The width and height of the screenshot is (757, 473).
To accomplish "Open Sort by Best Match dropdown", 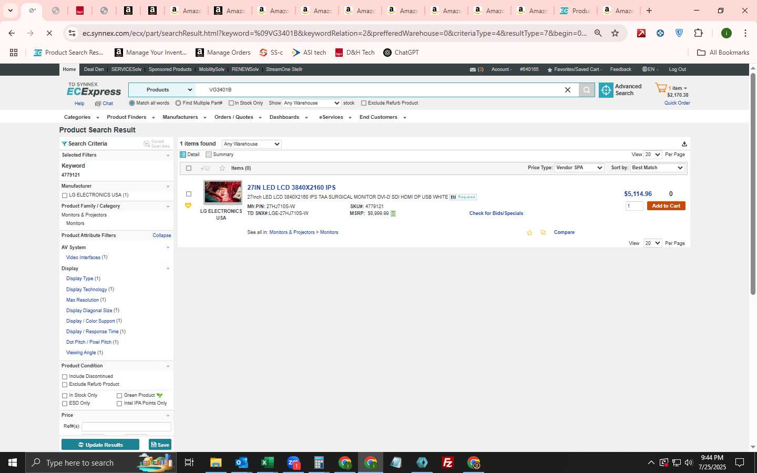I will (657, 168).
